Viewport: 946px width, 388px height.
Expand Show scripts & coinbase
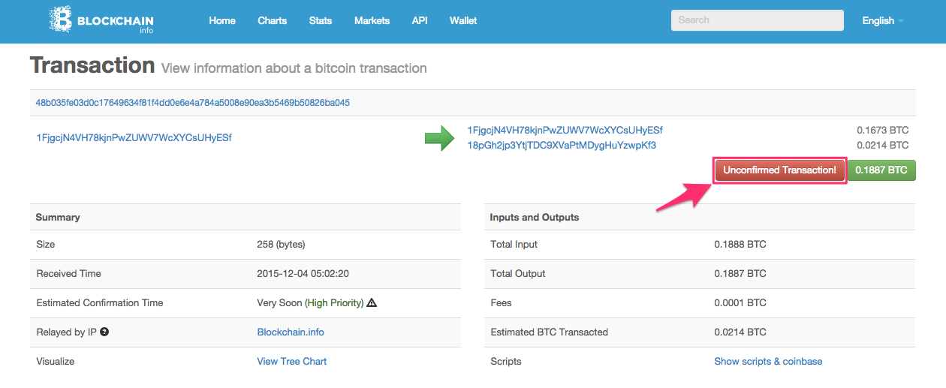[768, 361]
